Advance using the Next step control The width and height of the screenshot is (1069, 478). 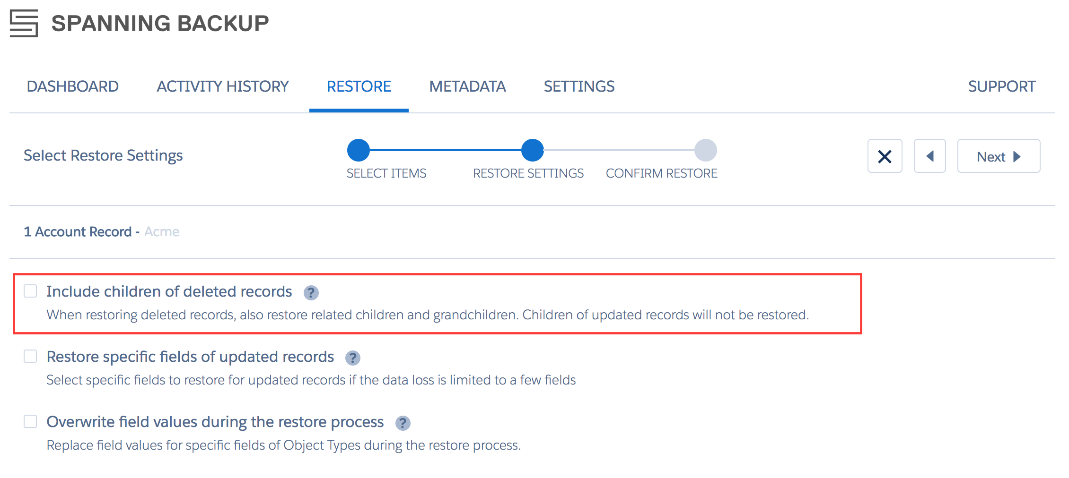pyautogui.click(x=998, y=156)
